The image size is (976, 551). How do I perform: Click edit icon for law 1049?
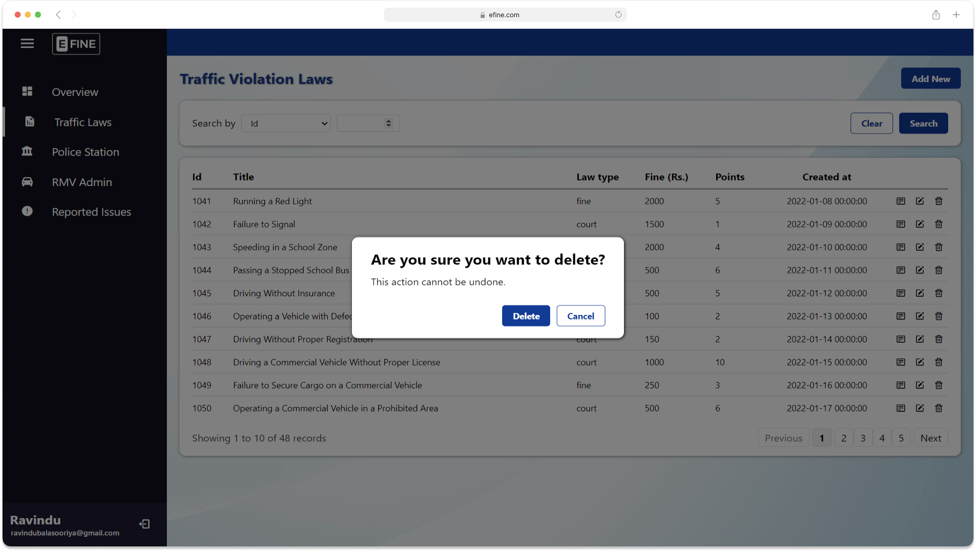(920, 385)
